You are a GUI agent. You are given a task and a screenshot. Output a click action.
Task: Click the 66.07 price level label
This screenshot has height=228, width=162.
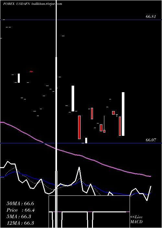(x=151, y=140)
